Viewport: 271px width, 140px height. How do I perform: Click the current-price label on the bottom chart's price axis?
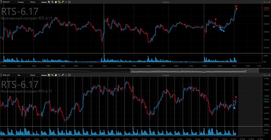pos(266,99)
